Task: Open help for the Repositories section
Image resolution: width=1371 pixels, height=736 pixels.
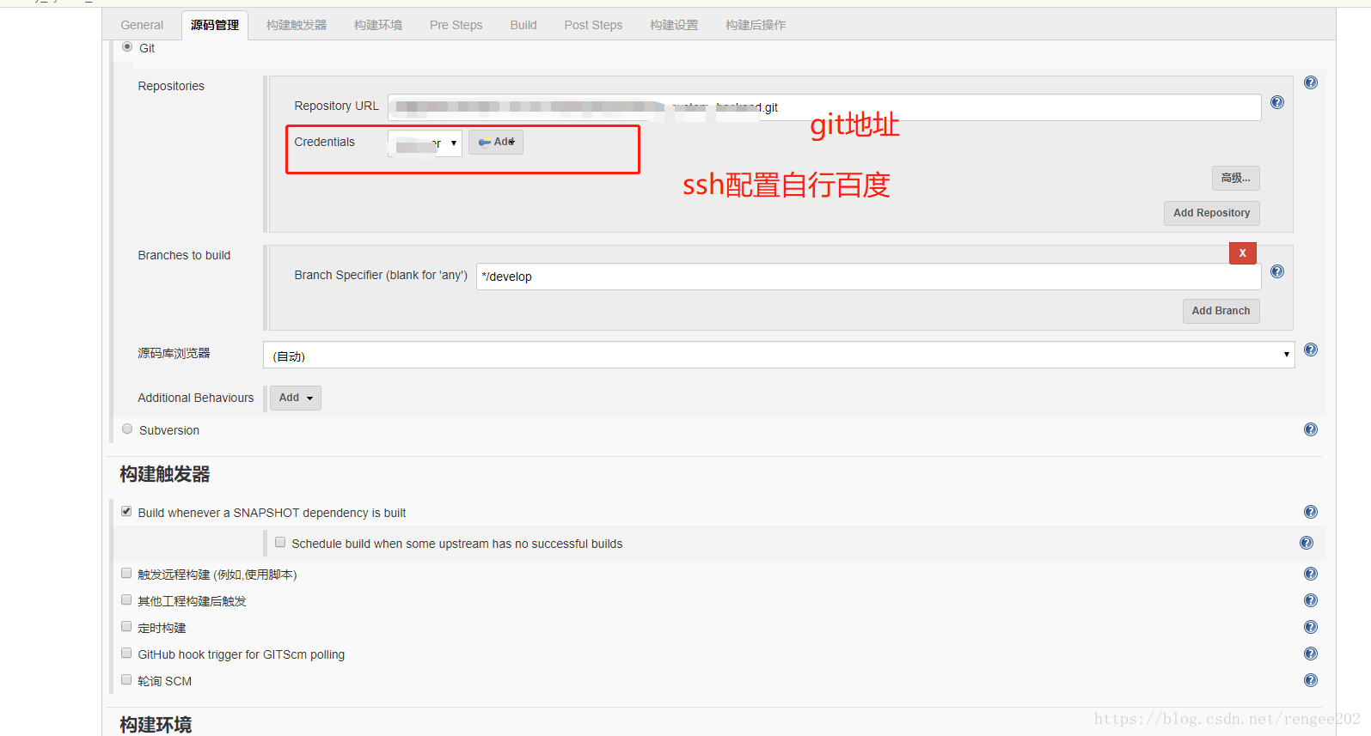Action: click(x=1310, y=82)
